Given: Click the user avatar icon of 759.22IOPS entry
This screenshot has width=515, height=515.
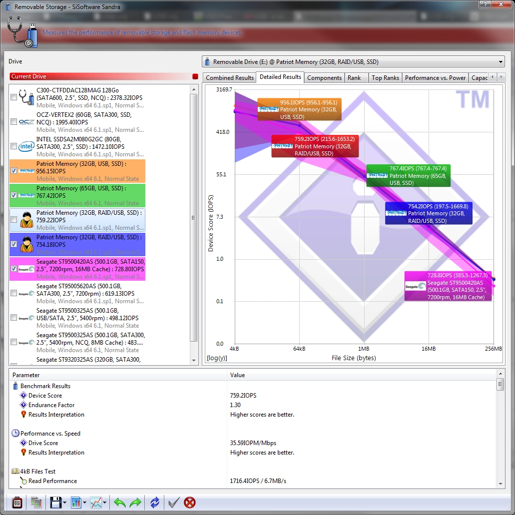Looking at the screenshot, I should 26,220.
